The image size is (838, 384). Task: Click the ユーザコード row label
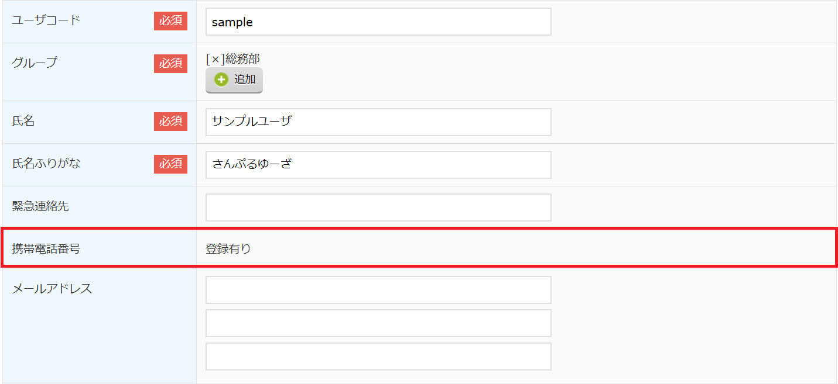click(x=46, y=20)
